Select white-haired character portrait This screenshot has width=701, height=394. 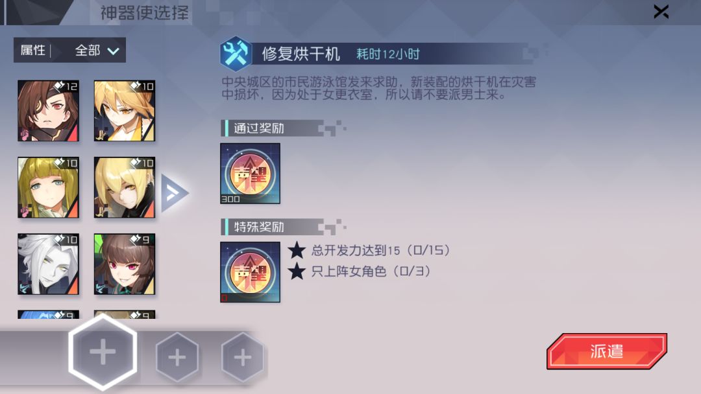[48, 264]
